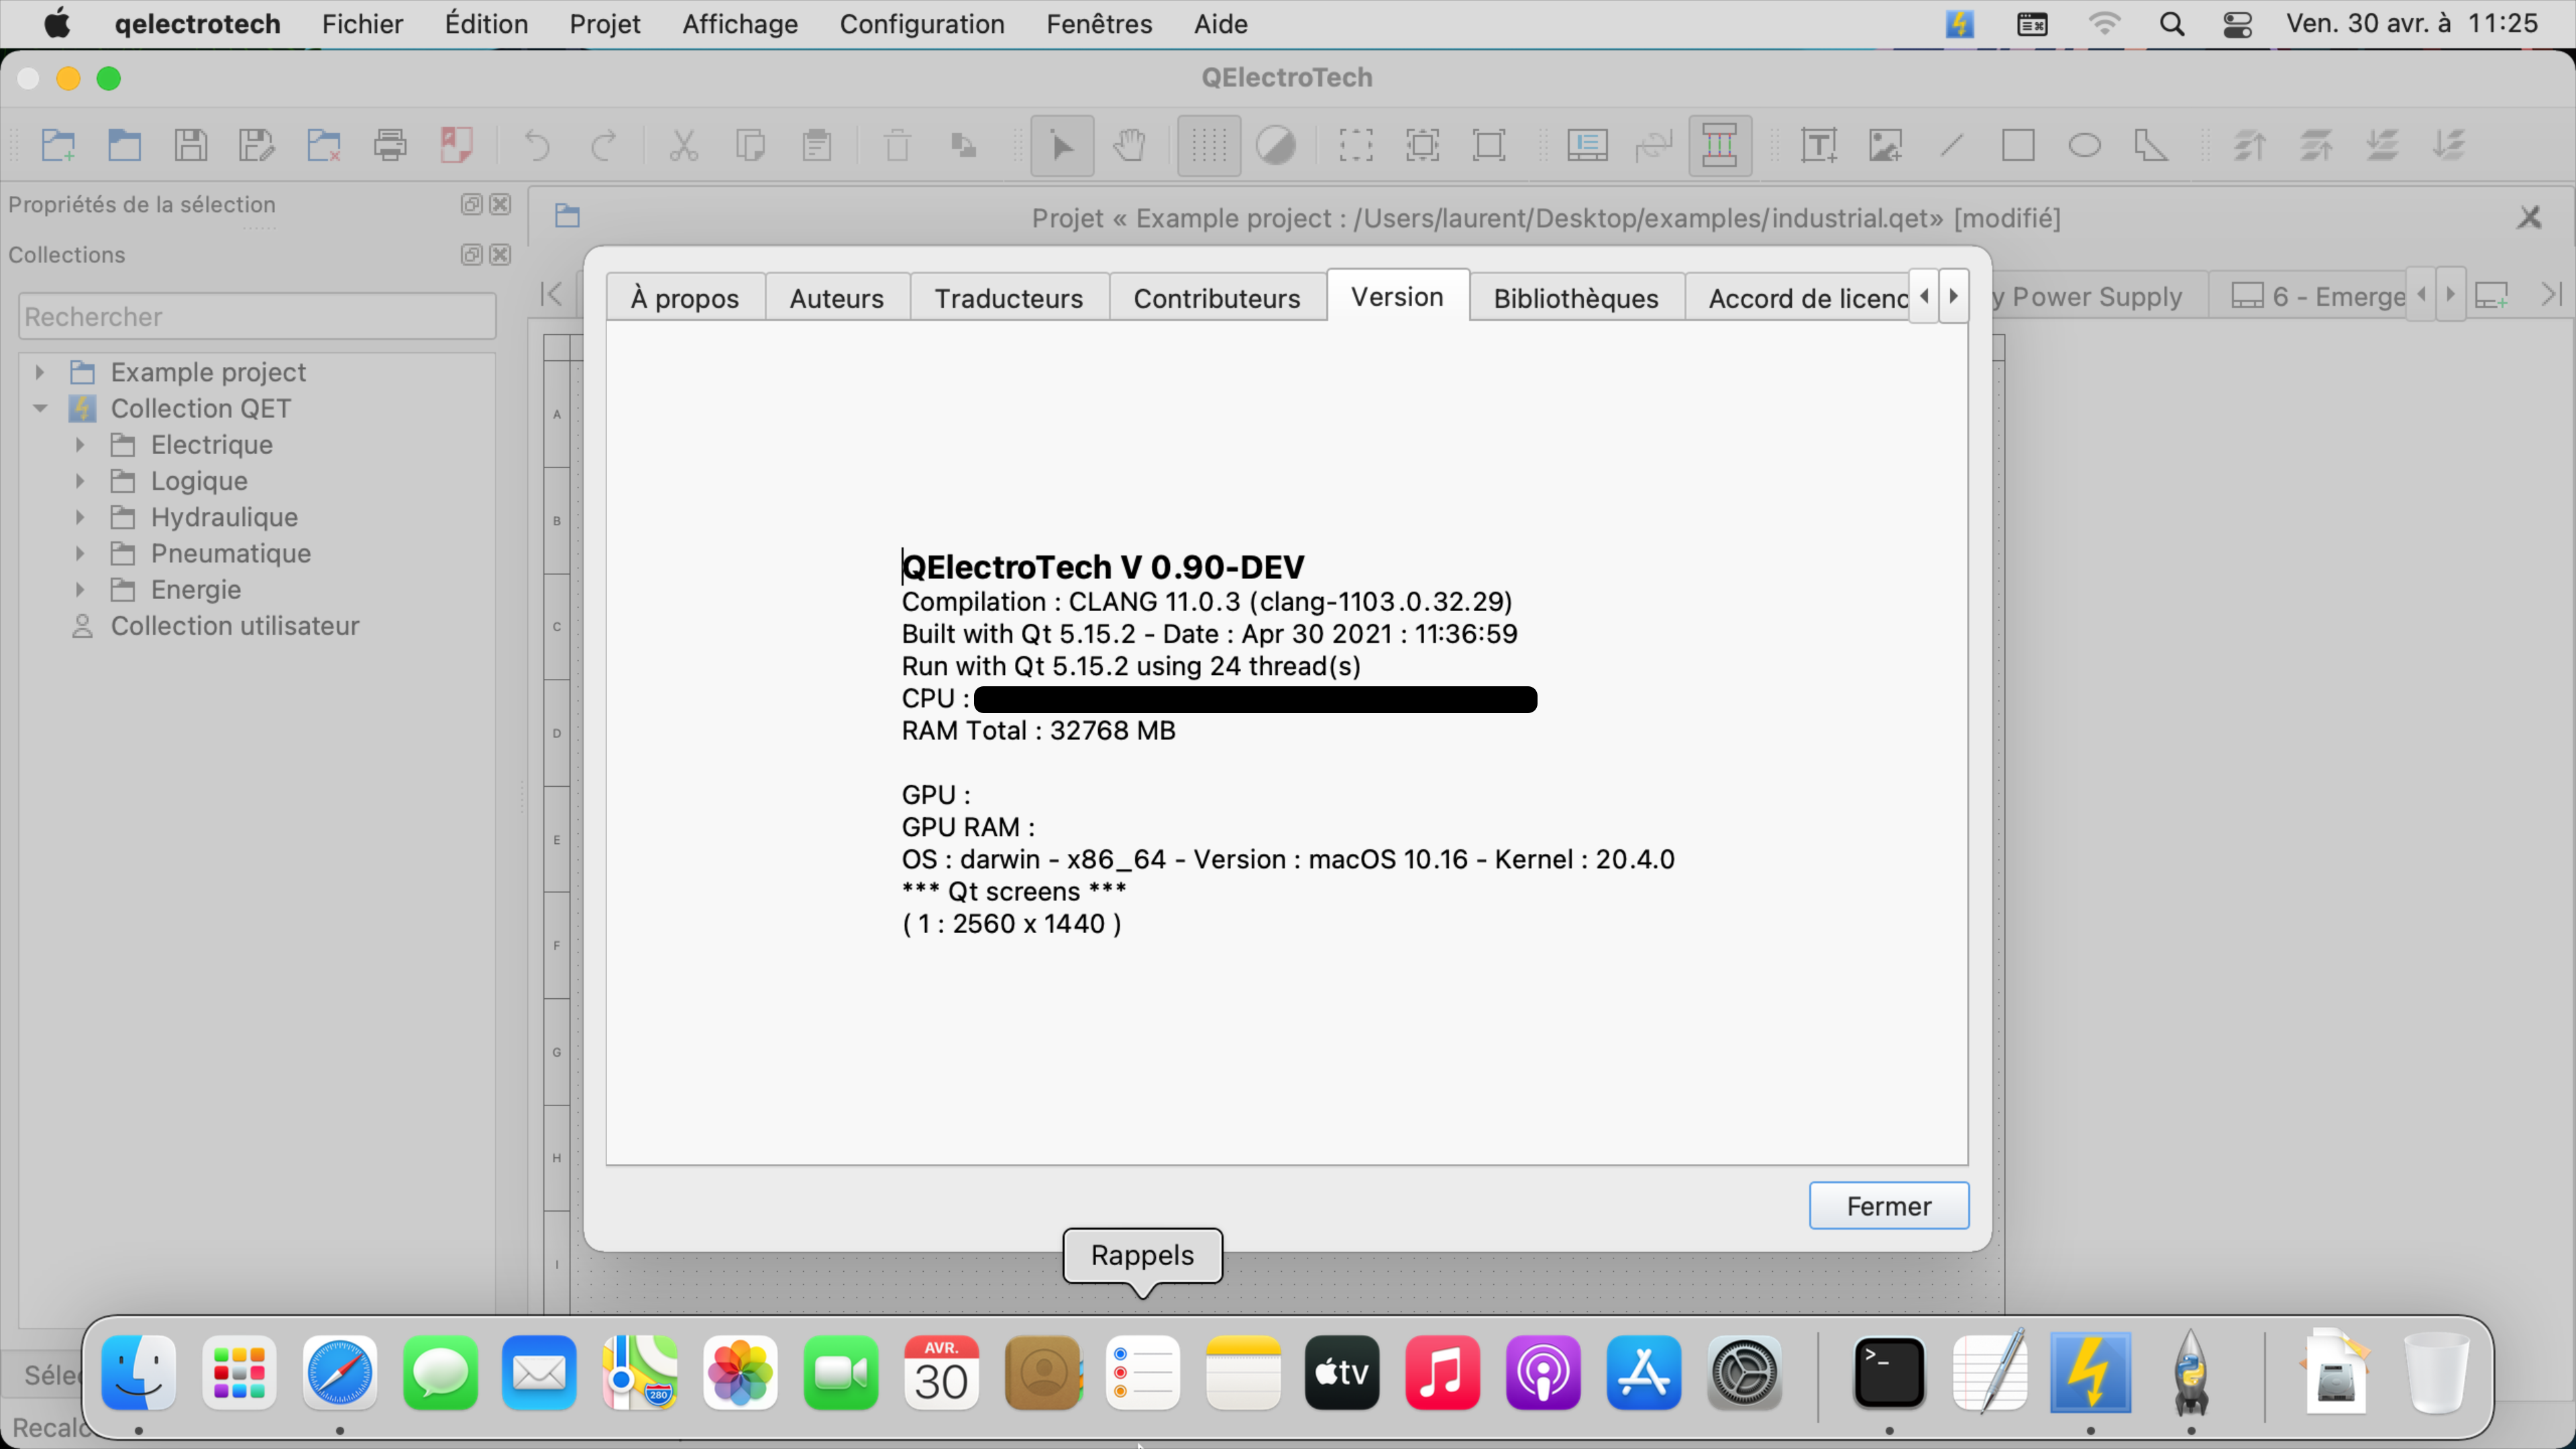Add a text field with the T icon

[1819, 146]
